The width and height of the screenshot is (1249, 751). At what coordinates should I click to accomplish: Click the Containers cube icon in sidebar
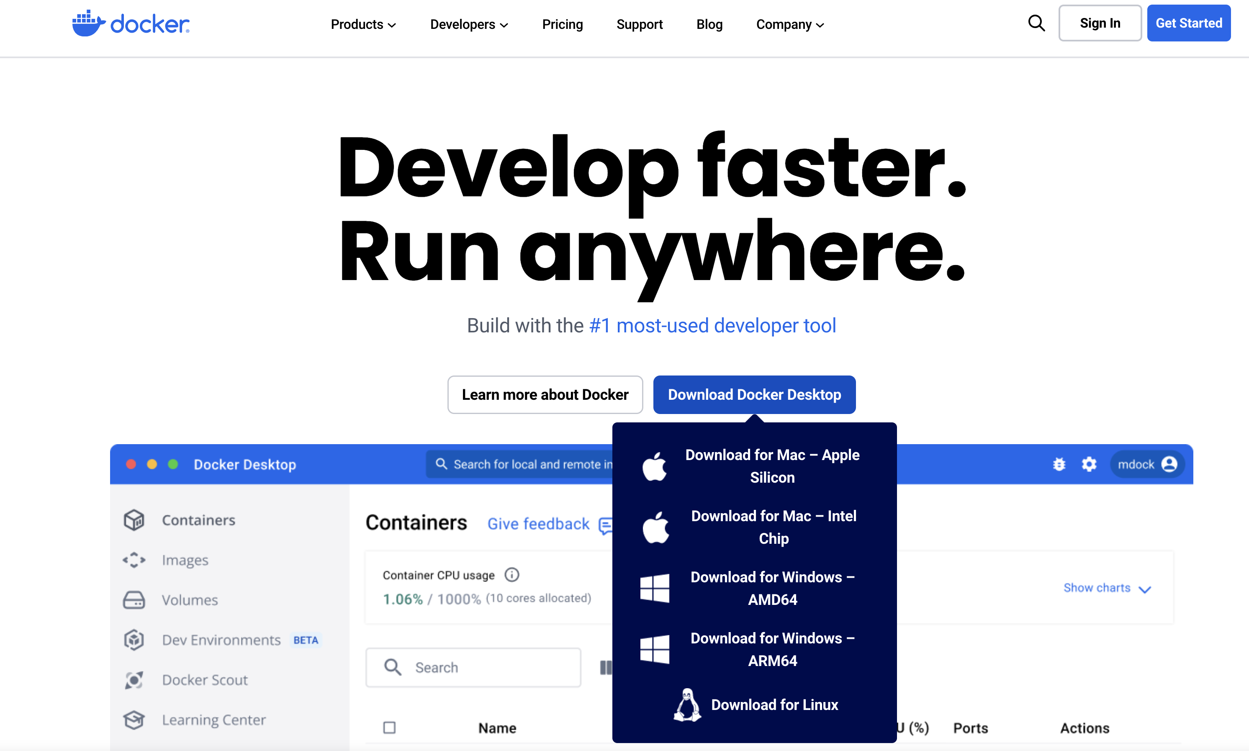(x=134, y=520)
